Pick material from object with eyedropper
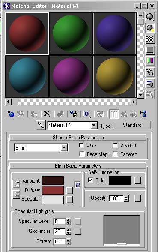This screenshot has height=252, width=158. tap(41, 125)
